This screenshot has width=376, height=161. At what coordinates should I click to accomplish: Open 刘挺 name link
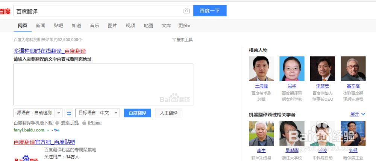coord(353,151)
